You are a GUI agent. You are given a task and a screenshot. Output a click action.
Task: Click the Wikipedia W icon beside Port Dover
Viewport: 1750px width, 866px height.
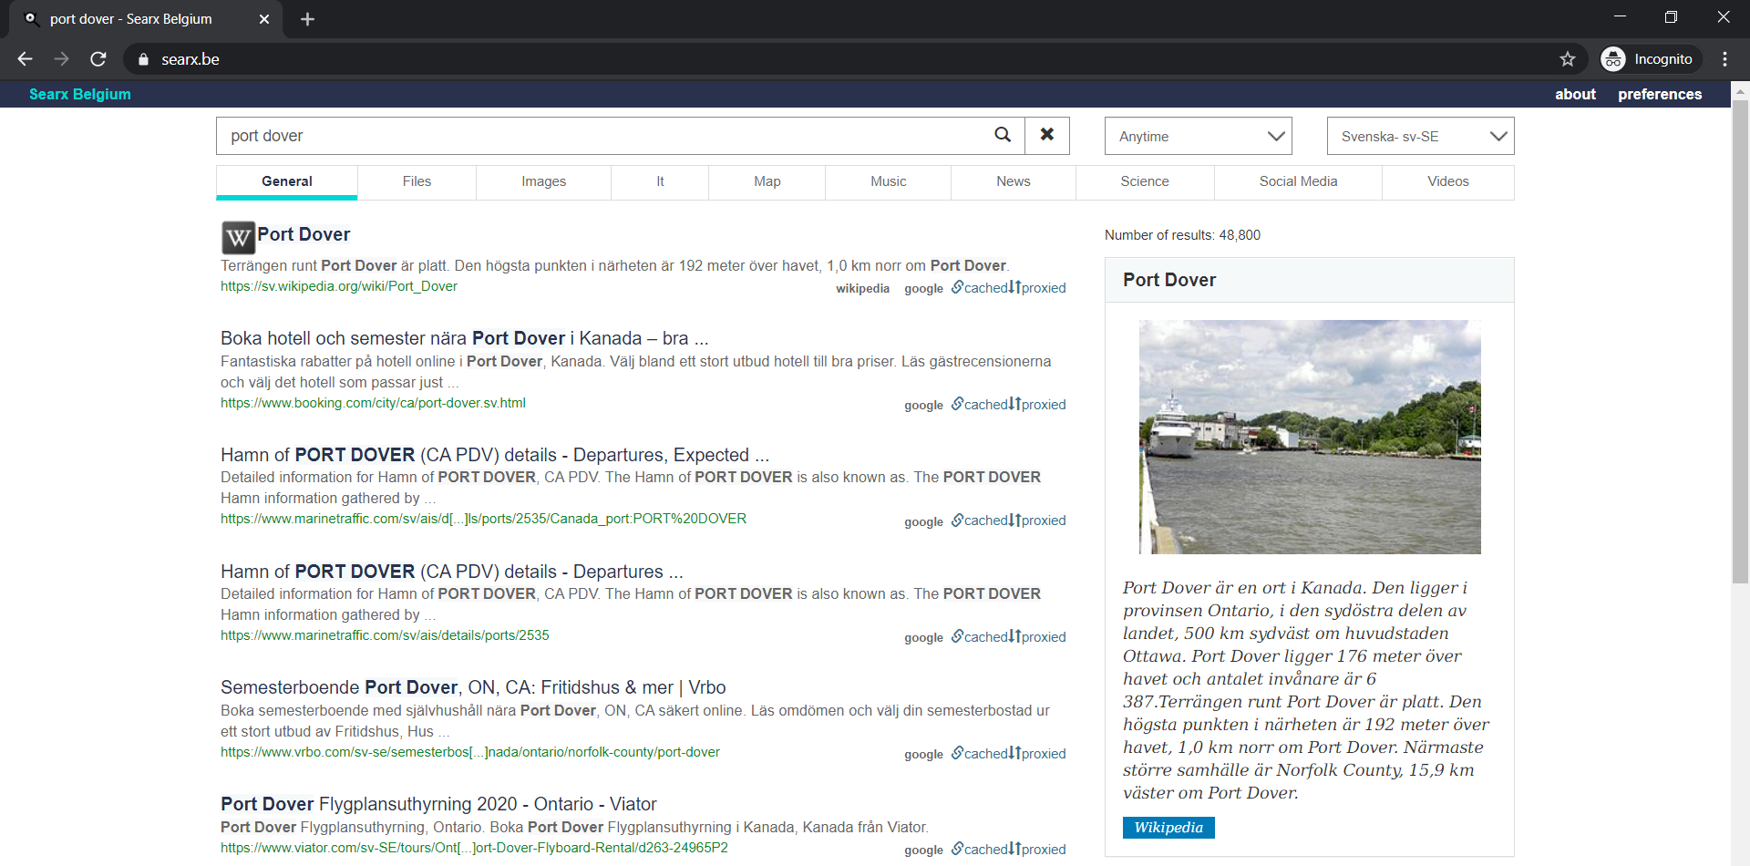pyautogui.click(x=238, y=238)
